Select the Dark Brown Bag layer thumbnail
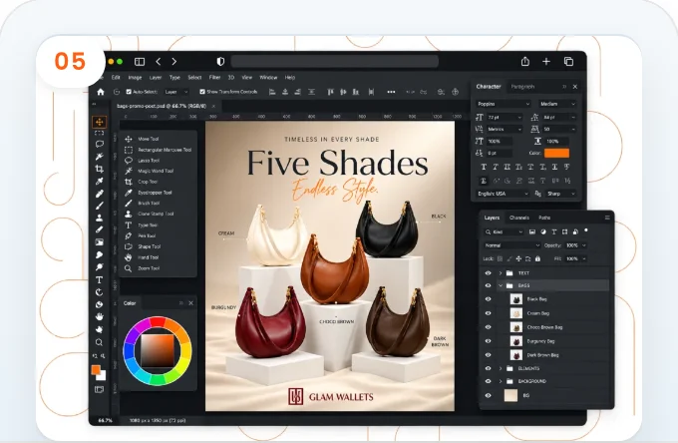Viewport: 678px width, 443px height. point(515,355)
